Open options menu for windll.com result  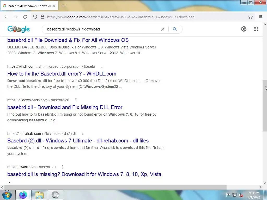point(102,66)
